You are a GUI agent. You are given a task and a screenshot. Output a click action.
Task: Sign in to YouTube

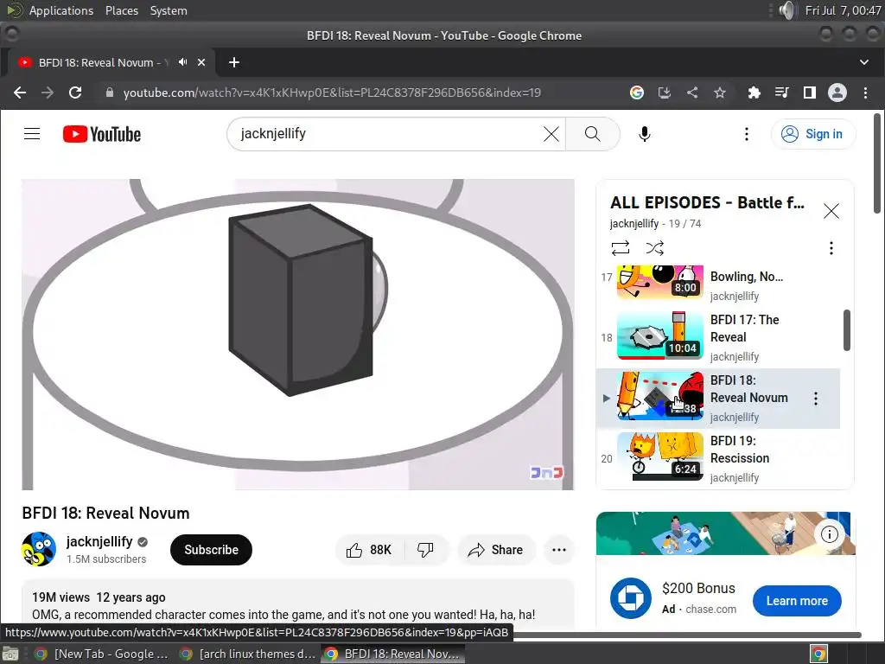pos(812,134)
